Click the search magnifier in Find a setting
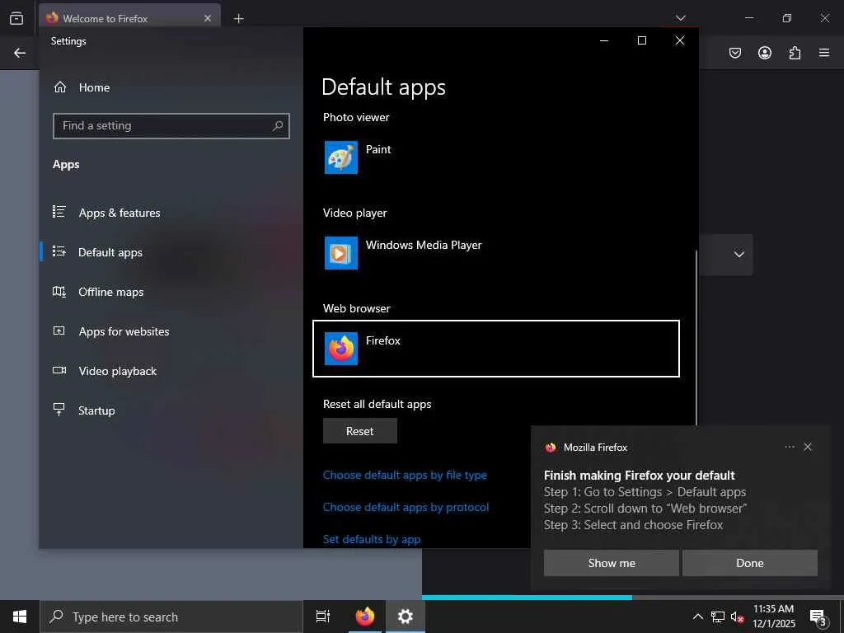The image size is (844, 633). click(x=278, y=126)
